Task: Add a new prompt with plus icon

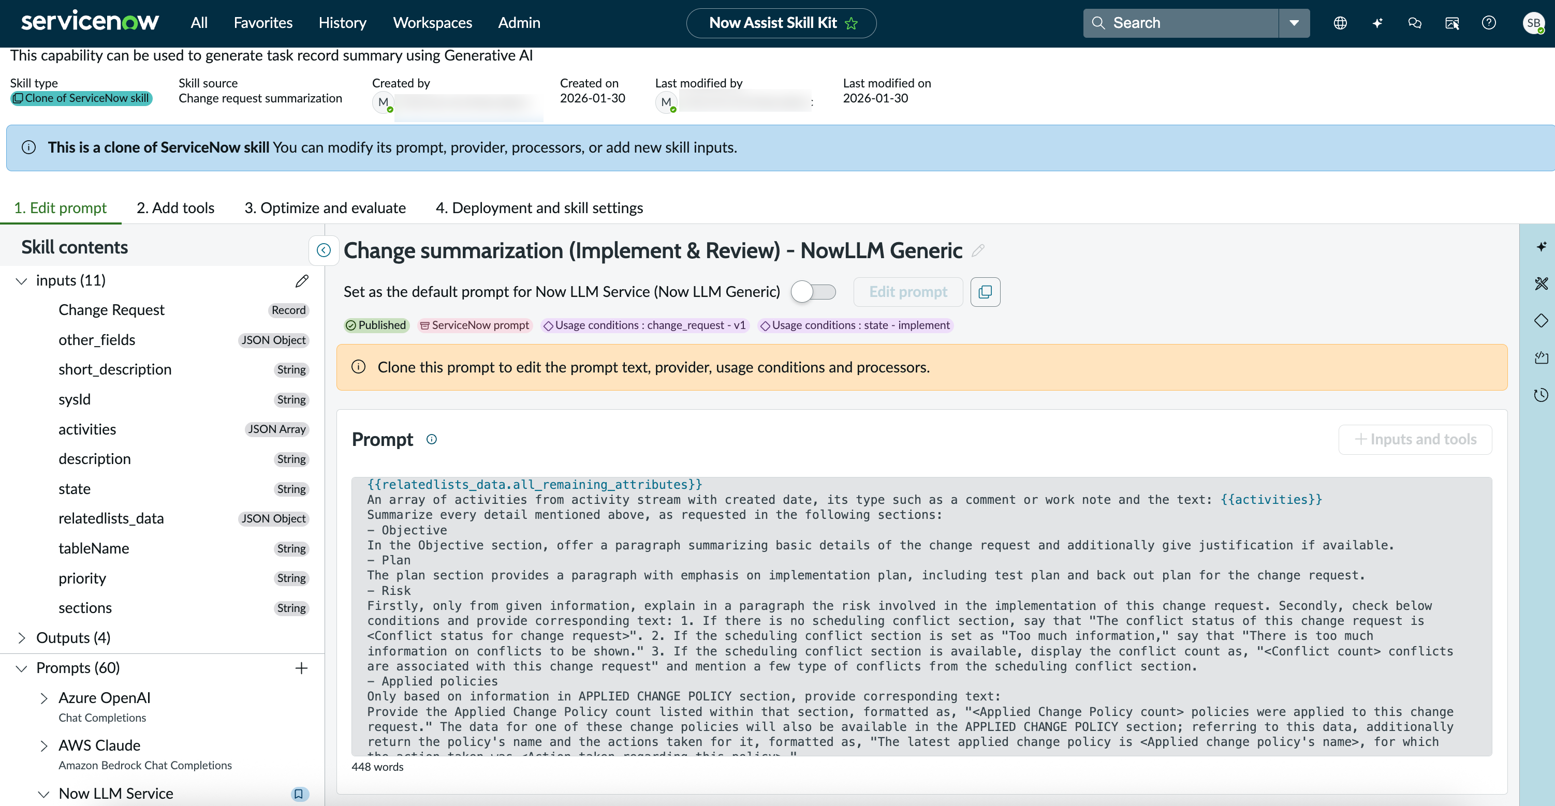Action: pyautogui.click(x=301, y=668)
